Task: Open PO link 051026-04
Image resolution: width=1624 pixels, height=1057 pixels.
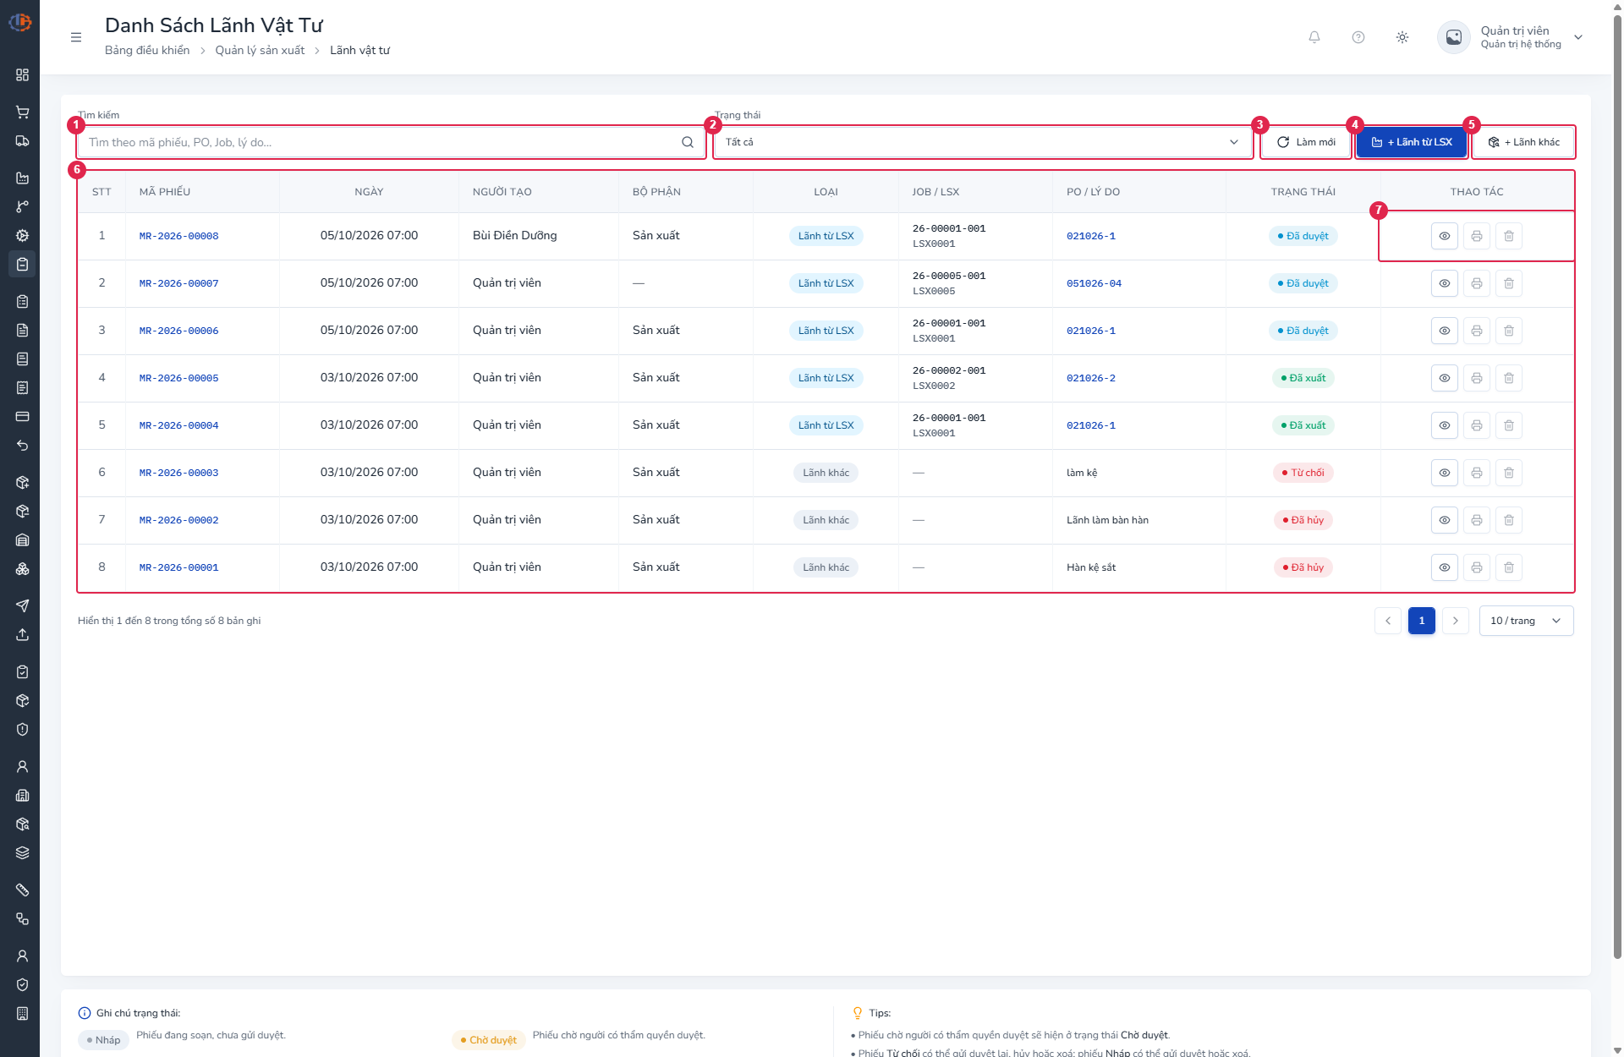Action: tap(1094, 283)
